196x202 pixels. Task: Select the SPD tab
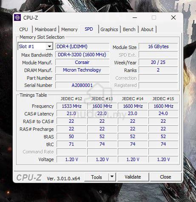89,29
